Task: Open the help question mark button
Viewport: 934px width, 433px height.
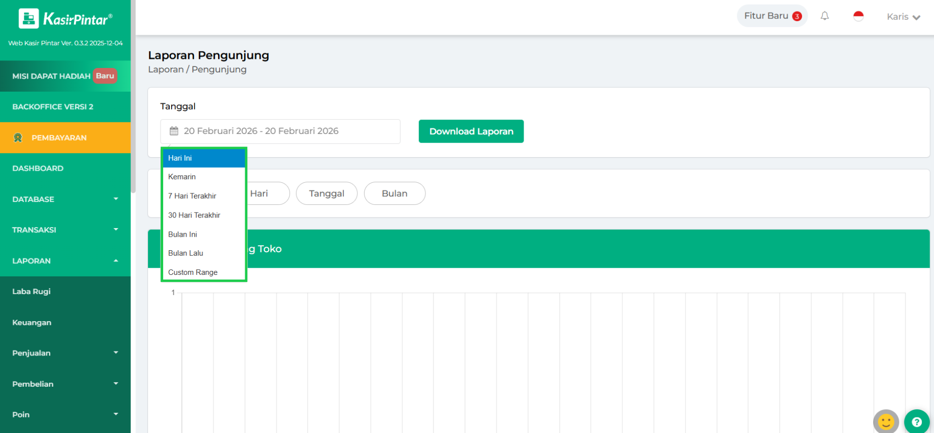Action: tap(916, 422)
